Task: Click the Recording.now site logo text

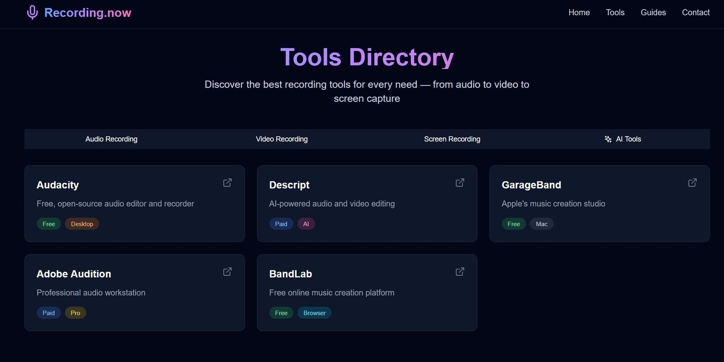Action: click(x=87, y=13)
